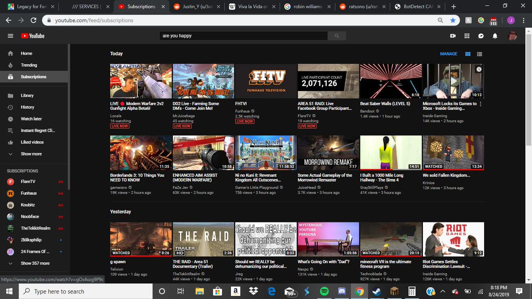Open the messages share bubble icon
Screen dimensions: 532x299
coord(481,36)
